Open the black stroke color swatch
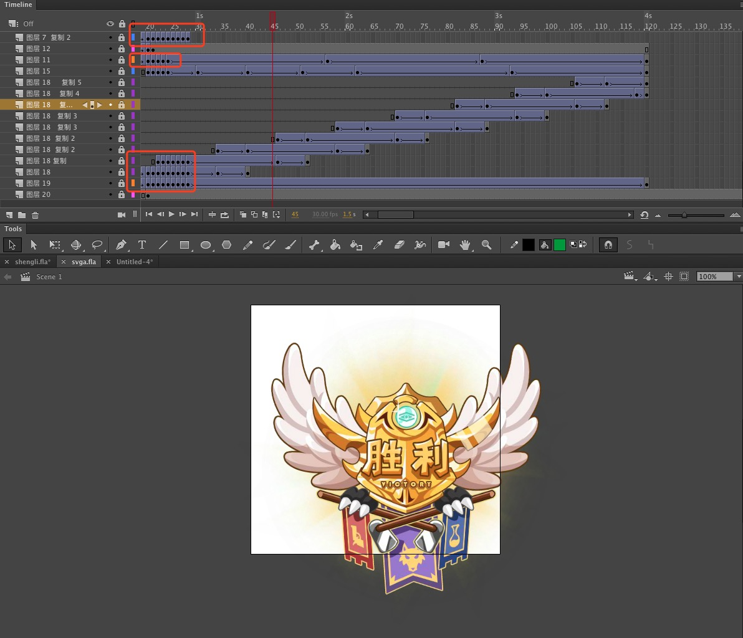743x638 pixels. click(x=529, y=245)
